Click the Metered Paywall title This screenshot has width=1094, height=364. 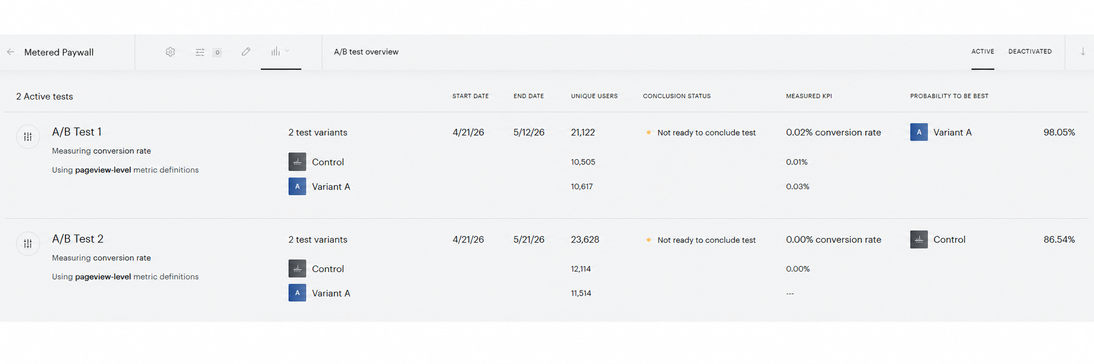tap(59, 52)
